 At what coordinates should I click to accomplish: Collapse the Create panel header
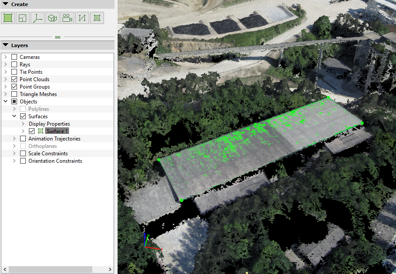[x=6, y=4]
